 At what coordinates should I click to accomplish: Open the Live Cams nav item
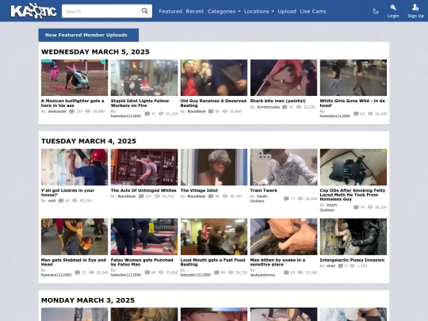pyautogui.click(x=313, y=11)
